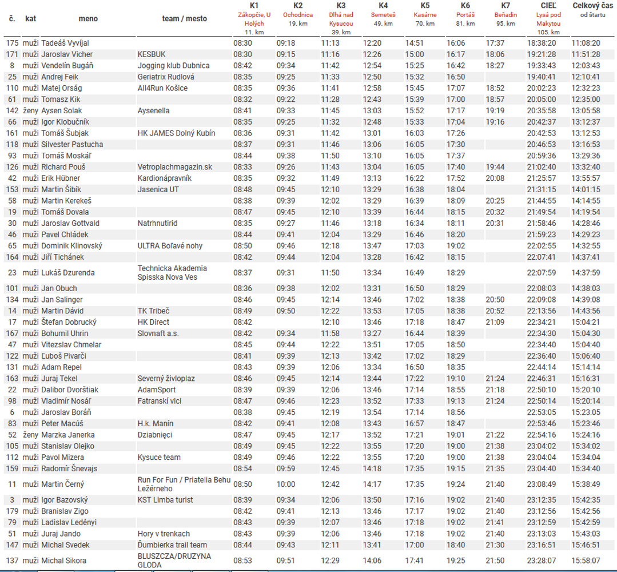
Task: Select the CIEĽ Lysá pod Makytou header
Action: click(x=548, y=18)
